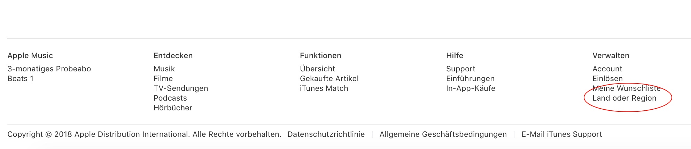Open Musik under Entdecken
Viewport: 691px width, 149px height.
coord(164,69)
